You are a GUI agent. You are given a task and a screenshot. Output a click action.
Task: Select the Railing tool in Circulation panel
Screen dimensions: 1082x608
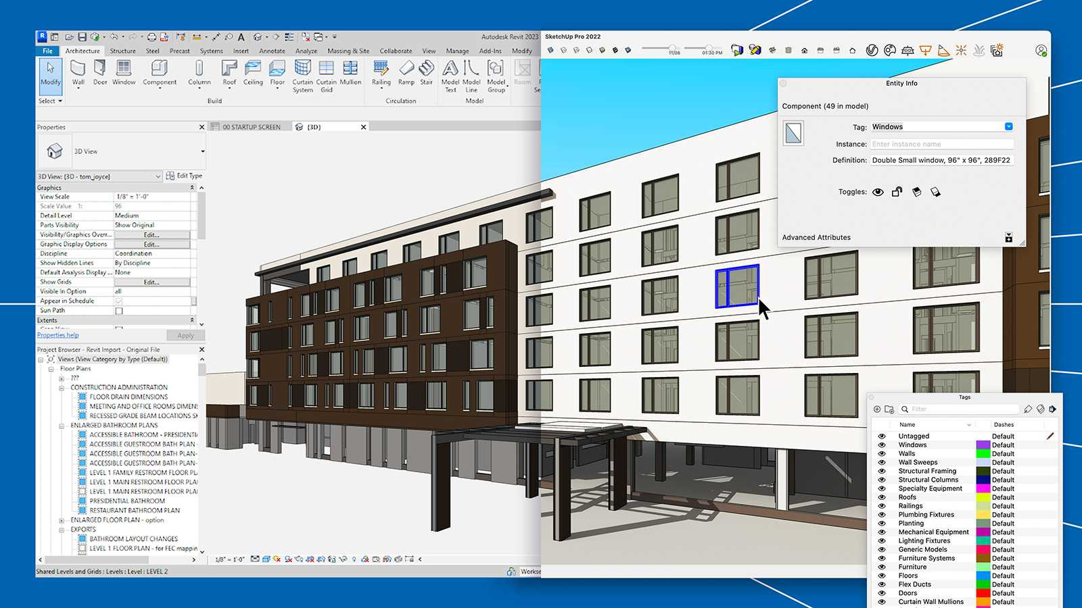tap(381, 73)
